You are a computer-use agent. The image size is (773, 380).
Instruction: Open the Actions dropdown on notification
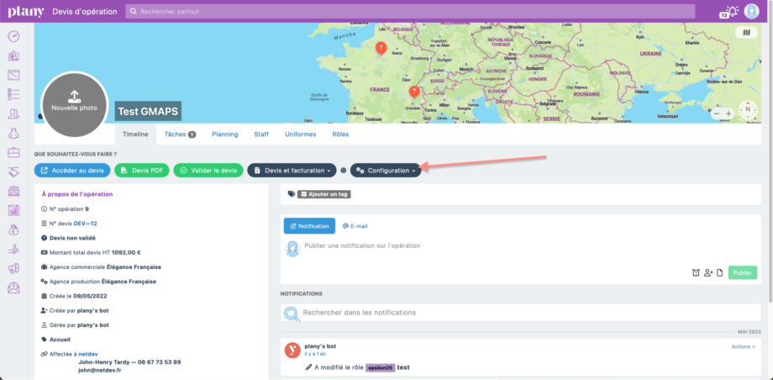(x=743, y=346)
